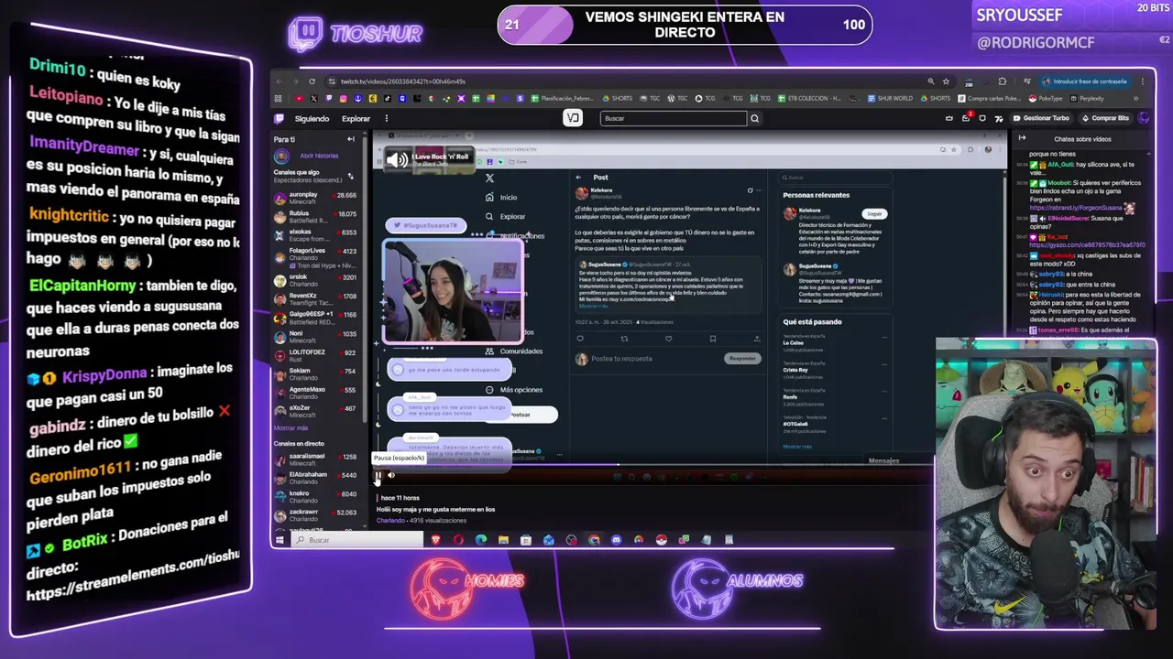1173x659 pixels.
Task: Open Más opciones in the X sidebar
Action: point(515,390)
